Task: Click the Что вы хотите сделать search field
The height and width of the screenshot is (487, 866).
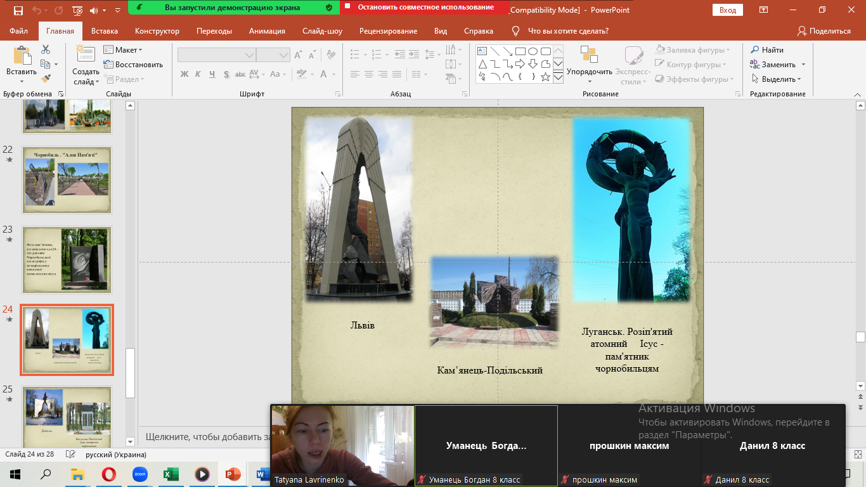Action: tap(568, 31)
